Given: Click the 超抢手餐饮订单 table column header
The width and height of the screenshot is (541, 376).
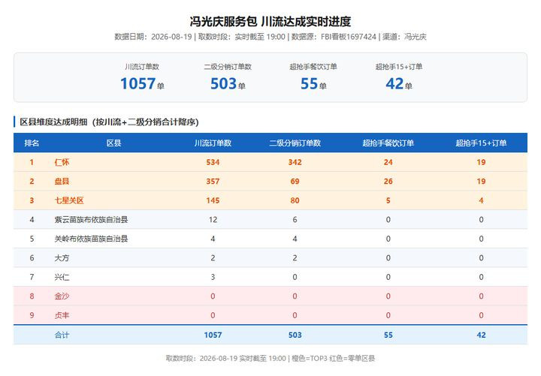Looking at the screenshot, I should [388, 143].
